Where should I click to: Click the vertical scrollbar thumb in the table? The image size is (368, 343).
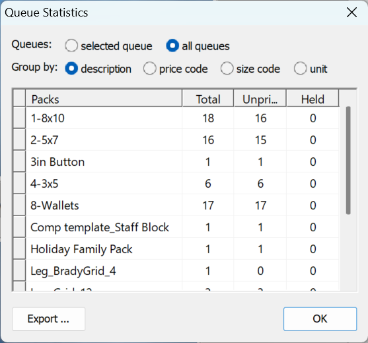348,161
